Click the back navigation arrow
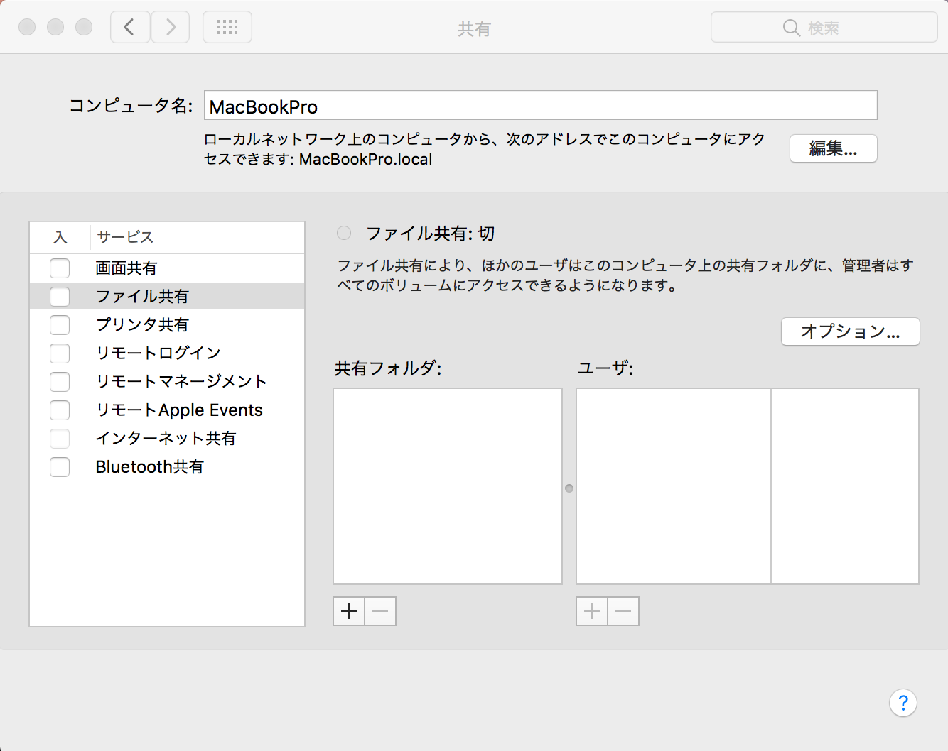Image resolution: width=948 pixels, height=751 pixels. pos(129,26)
